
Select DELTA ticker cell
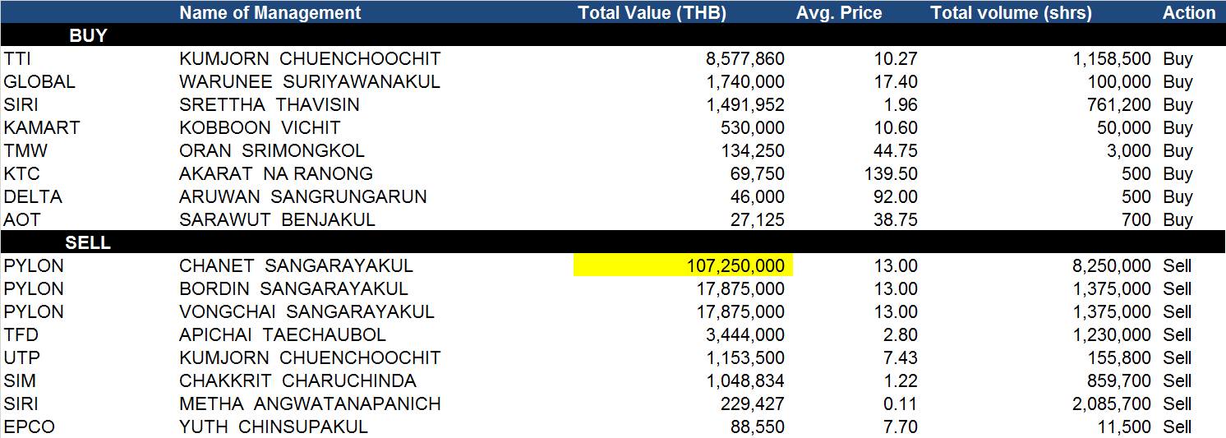coord(33,196)
